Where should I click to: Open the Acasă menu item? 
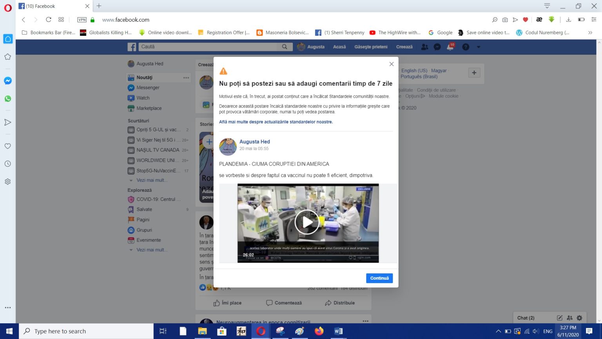(x=339, y=47)
